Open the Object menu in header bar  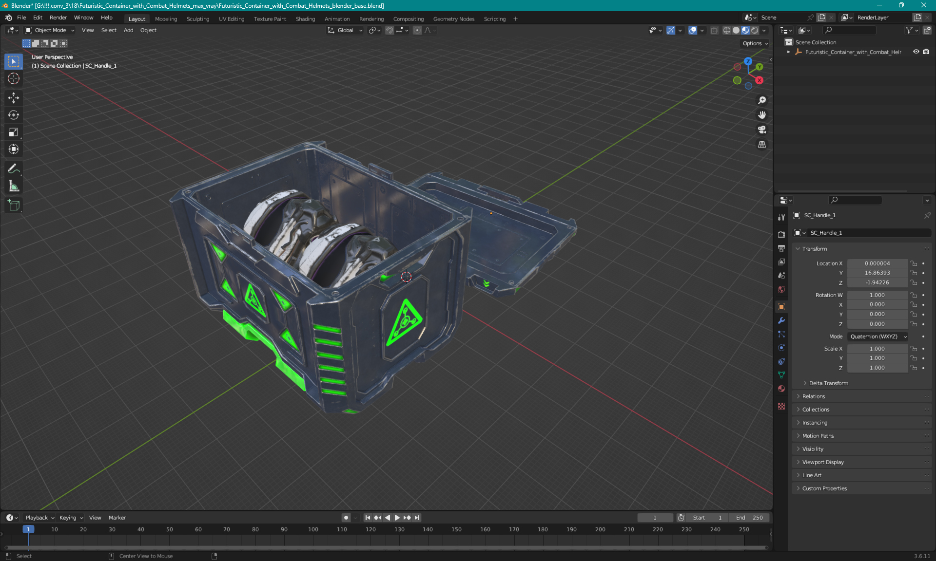(x=148, y=29)
